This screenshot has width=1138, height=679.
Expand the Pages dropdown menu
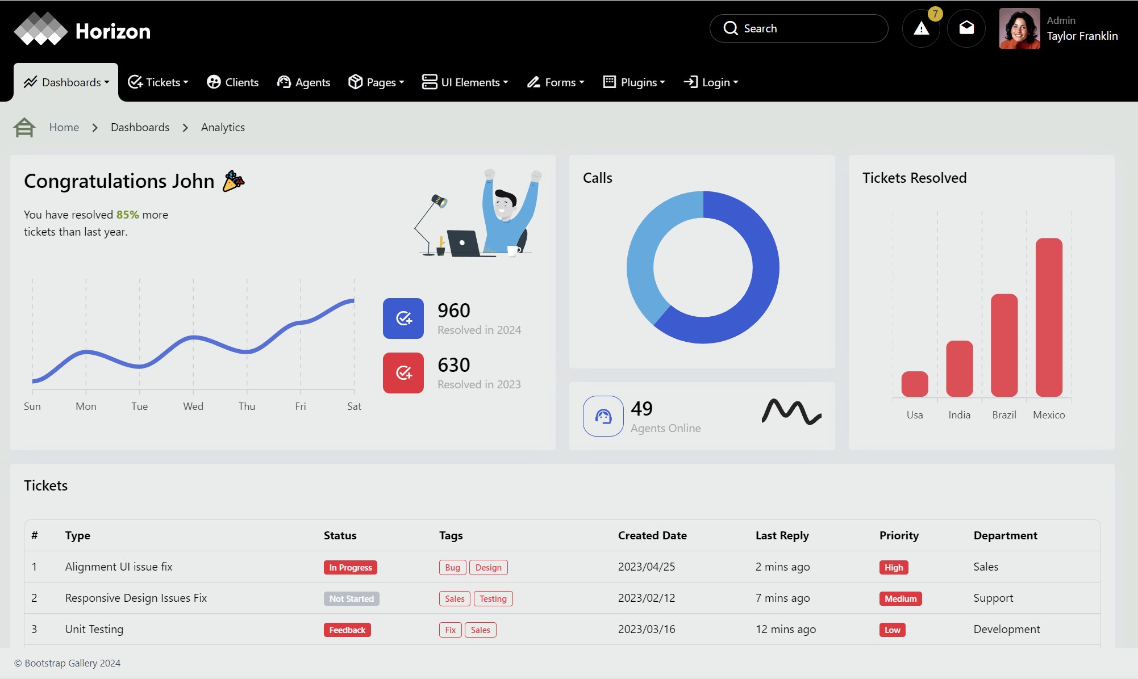376,82
